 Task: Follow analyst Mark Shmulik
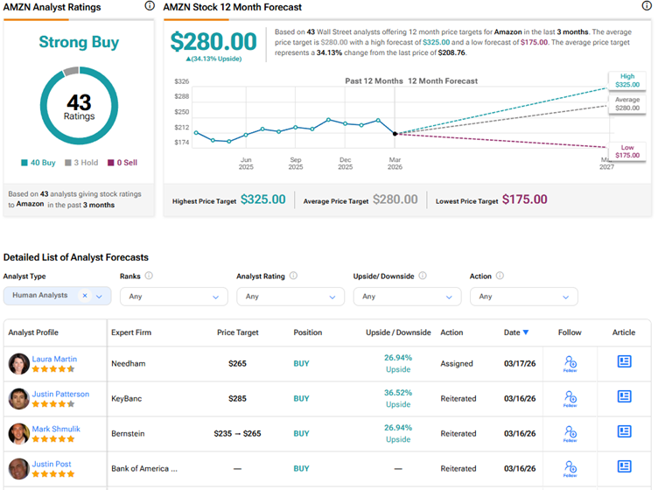click(570, 433)
